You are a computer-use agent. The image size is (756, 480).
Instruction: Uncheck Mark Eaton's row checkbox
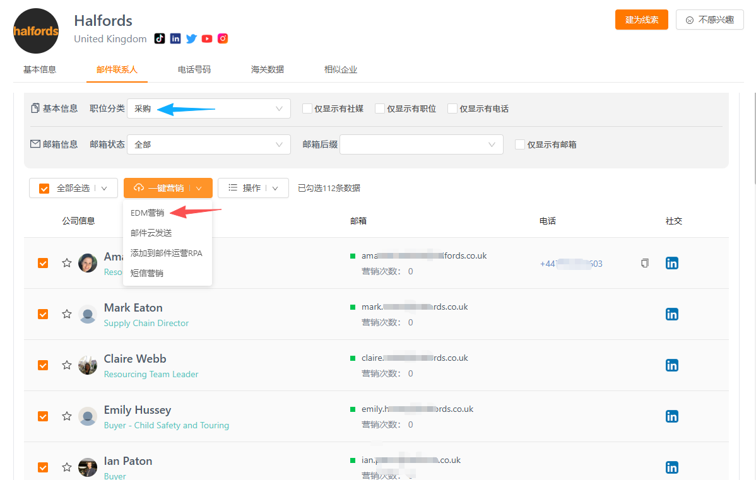(x=43, y=314)
